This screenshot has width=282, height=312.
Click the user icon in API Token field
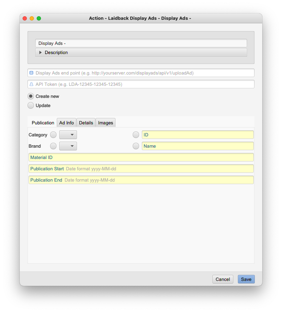point(31,84)
